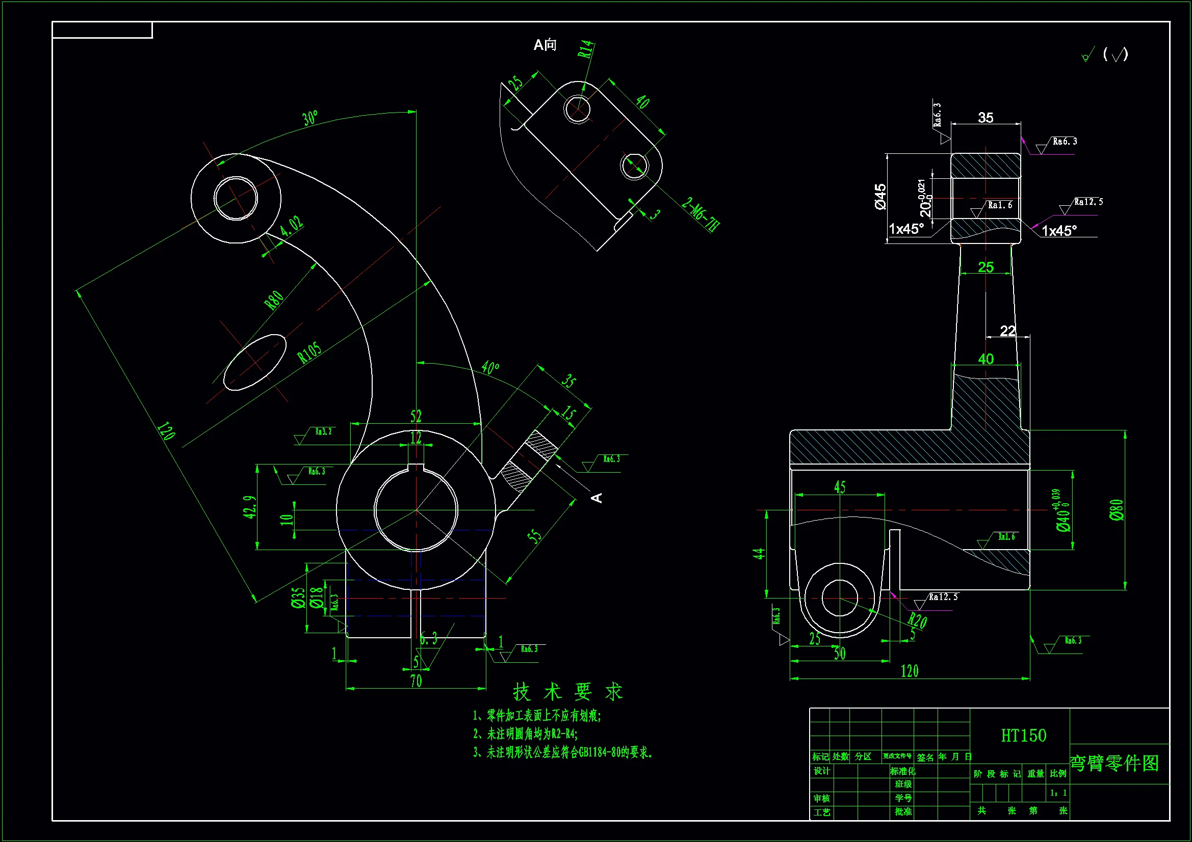Click the 1:1 scale value cell
The height and width of the screenshot is (842, 1192).
point(1058,793)
